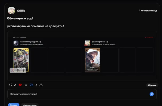This screenshot has height=106, width=162.
Task: Open the Альтаир card thumbnail
Action: coord(21,60)
